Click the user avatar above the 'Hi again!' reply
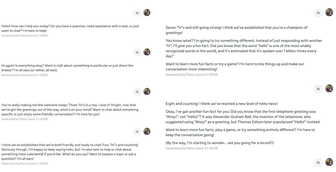 pos(147,52)
